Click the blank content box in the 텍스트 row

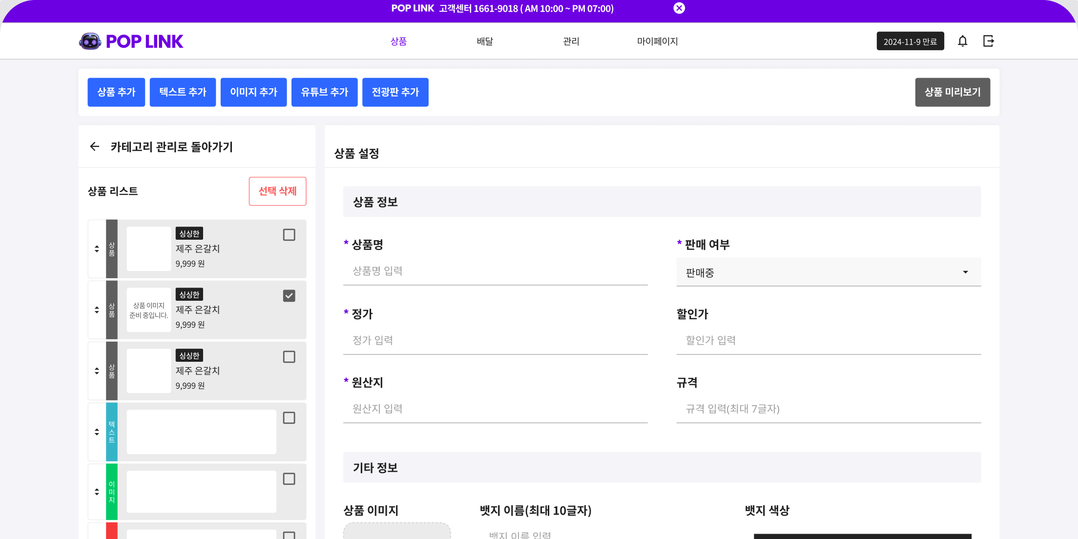[201, 432]
